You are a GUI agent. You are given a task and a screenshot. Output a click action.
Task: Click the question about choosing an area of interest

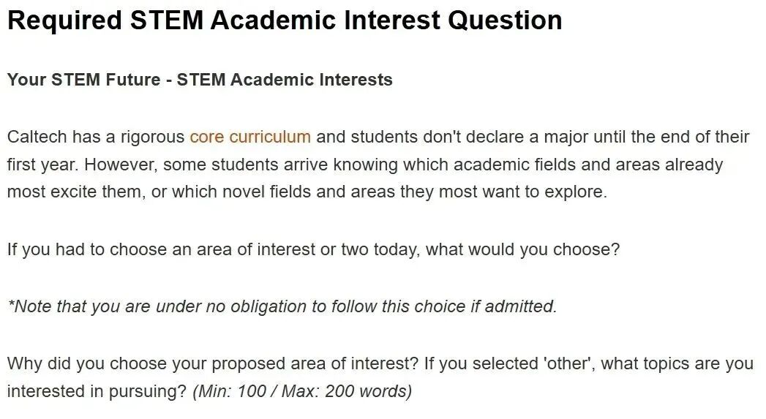(313, 249)
